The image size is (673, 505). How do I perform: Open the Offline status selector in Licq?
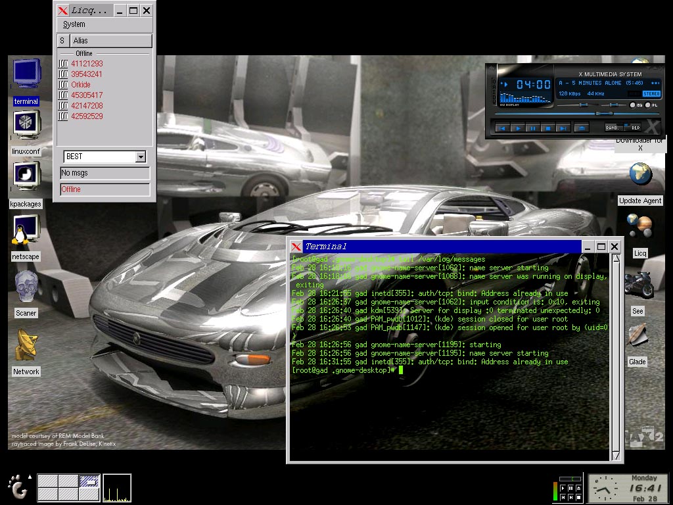[x=104, y=189]
